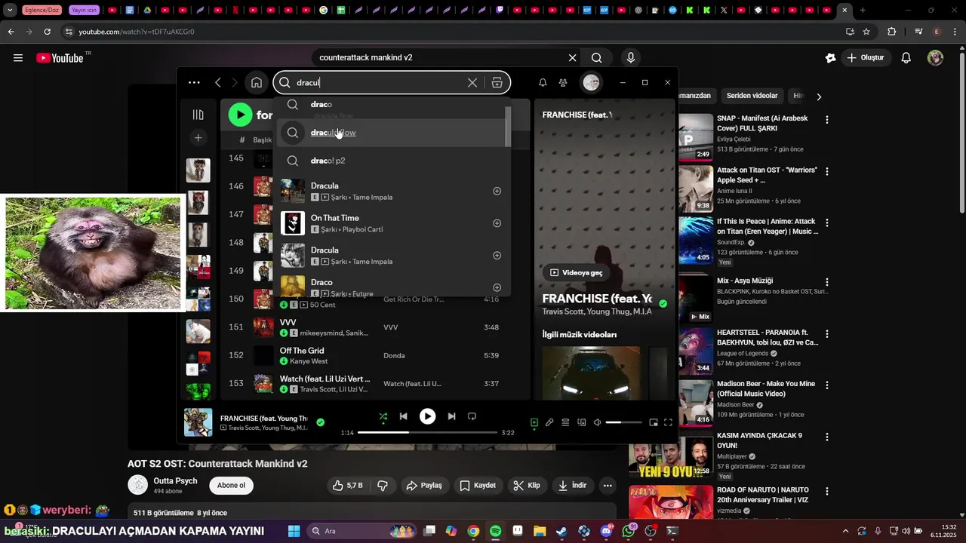The image size is (966, 543).
Task: Open Spotify from the Windows taskbar
Action: click(x=495, y=531)
